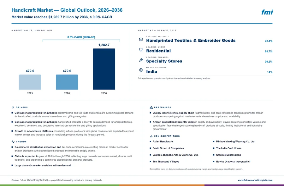
Task: Click the 'Residential' leading users text
Action: click(x=158, y=51)
